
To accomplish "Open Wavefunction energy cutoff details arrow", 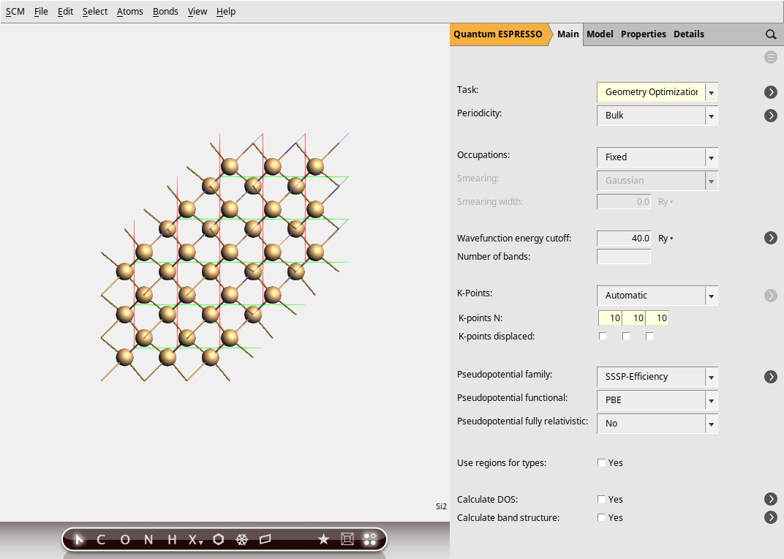I will point(771,238).
